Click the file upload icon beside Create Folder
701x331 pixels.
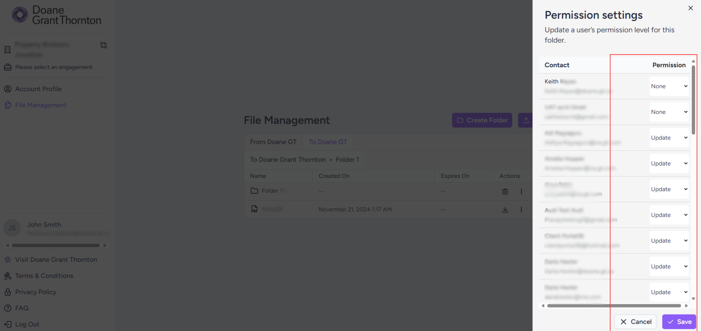tap(526, 120)
